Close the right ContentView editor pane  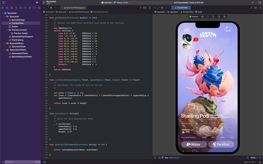click(x=155, y=8)
